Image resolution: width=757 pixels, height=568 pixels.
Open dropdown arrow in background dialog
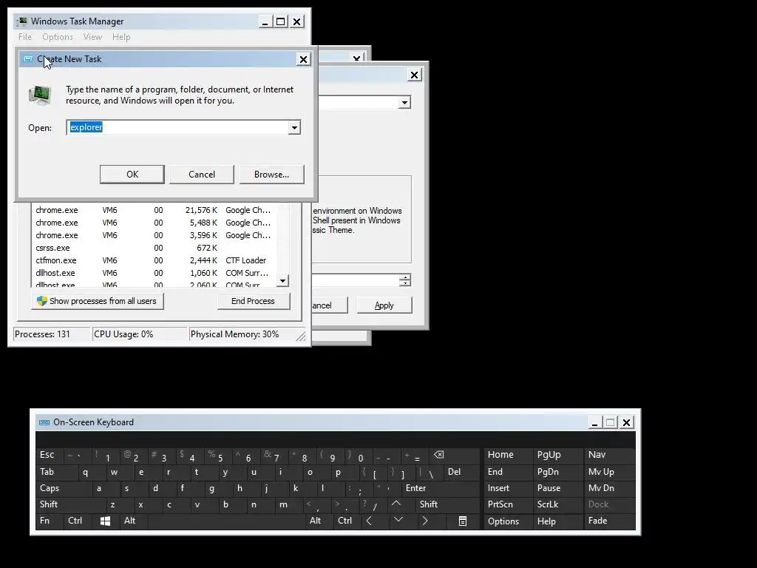[404, 102]
